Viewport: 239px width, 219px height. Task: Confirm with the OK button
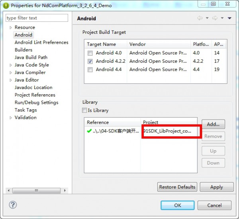pyautogui.click(x=178, y=205)
